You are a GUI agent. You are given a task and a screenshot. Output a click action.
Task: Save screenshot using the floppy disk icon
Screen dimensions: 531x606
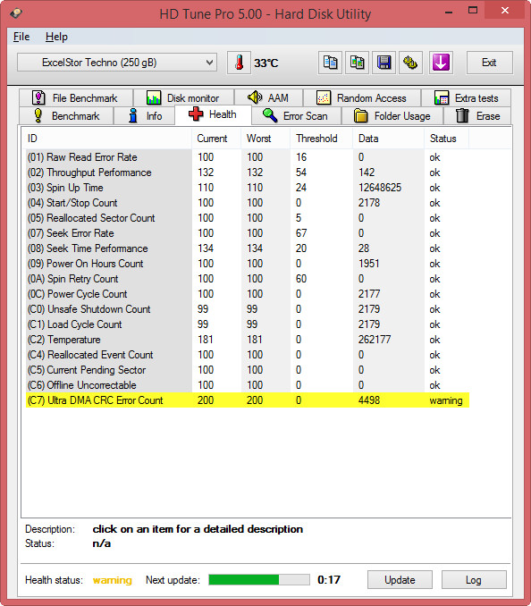pos(383,63)
